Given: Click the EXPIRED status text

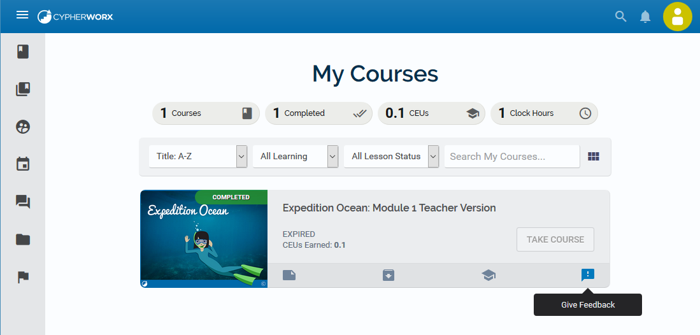Looking at the screenshot, I should [299, 234].
